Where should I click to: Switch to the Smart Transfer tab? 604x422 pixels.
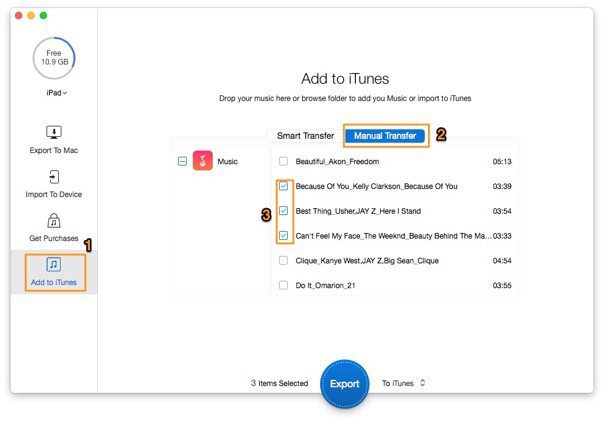[306, 136]
